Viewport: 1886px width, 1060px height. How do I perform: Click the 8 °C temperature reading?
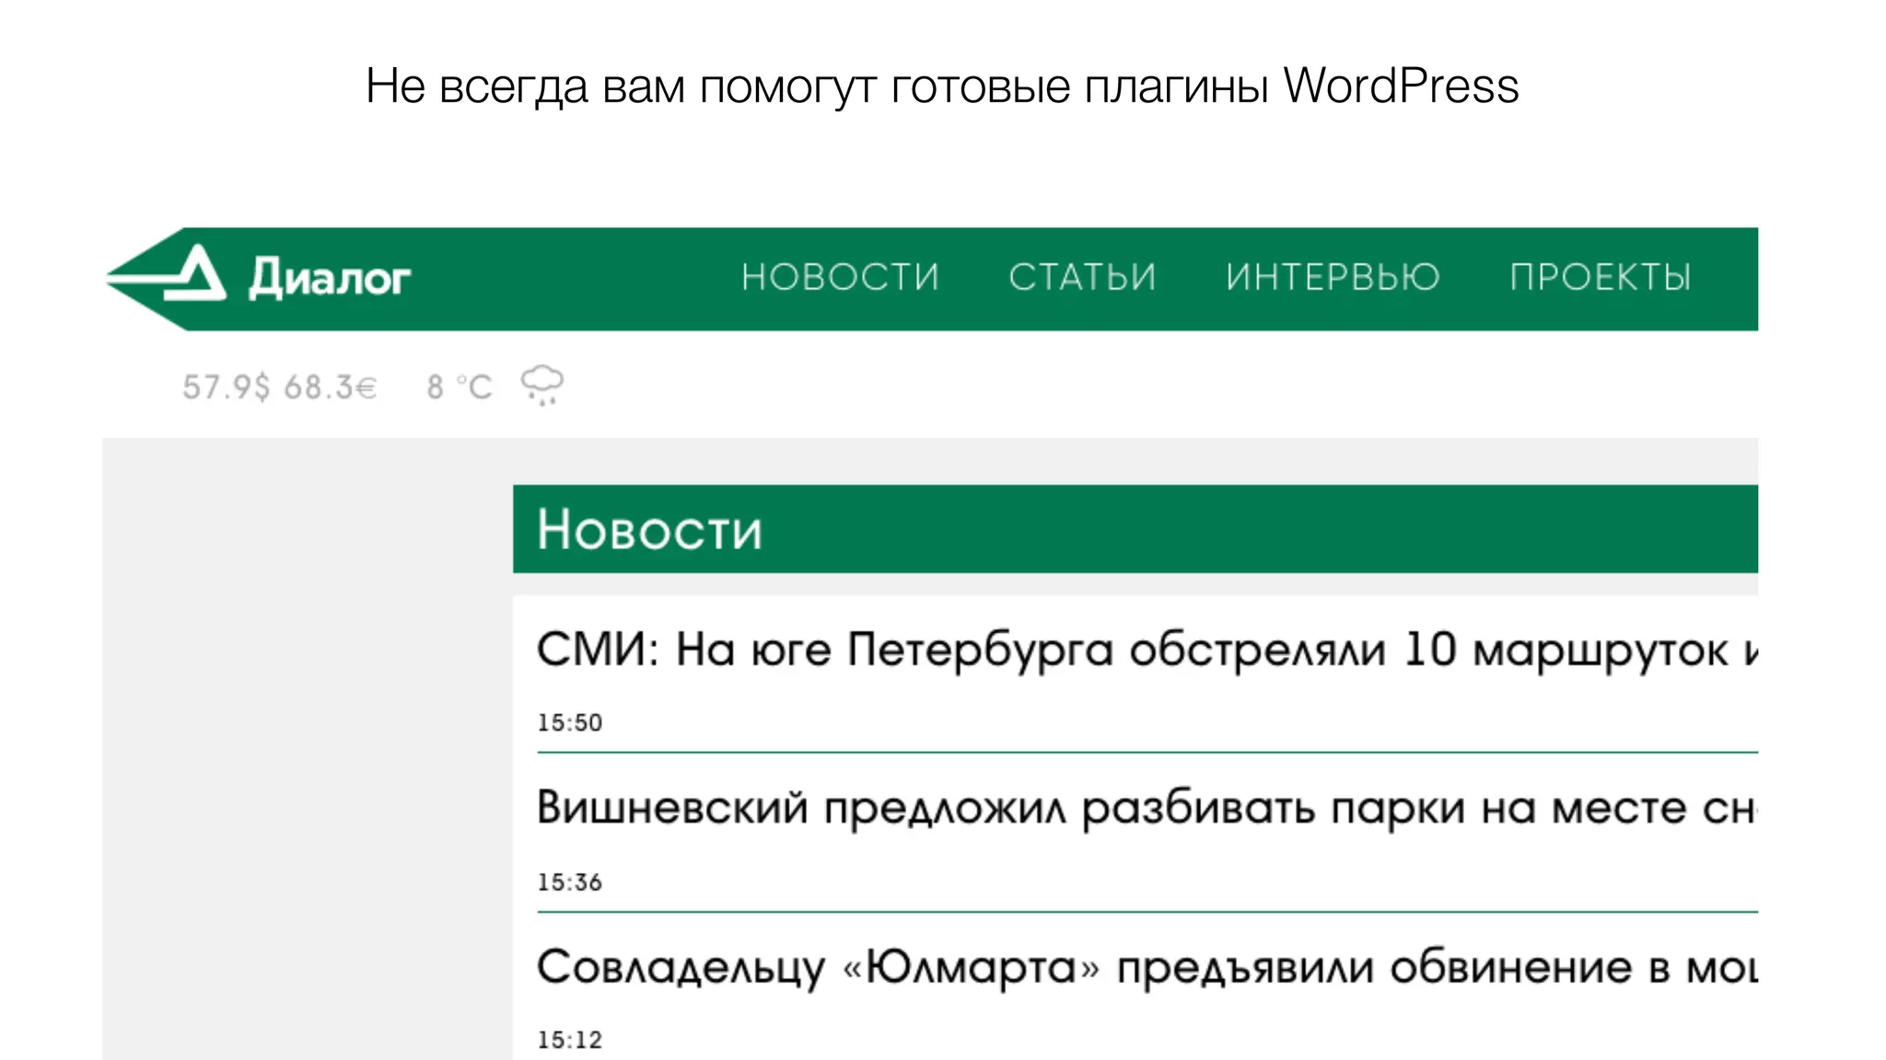tap(460, 387)
